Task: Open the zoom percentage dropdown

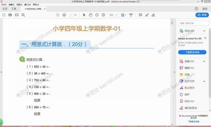Action: [x=116, y=15]
